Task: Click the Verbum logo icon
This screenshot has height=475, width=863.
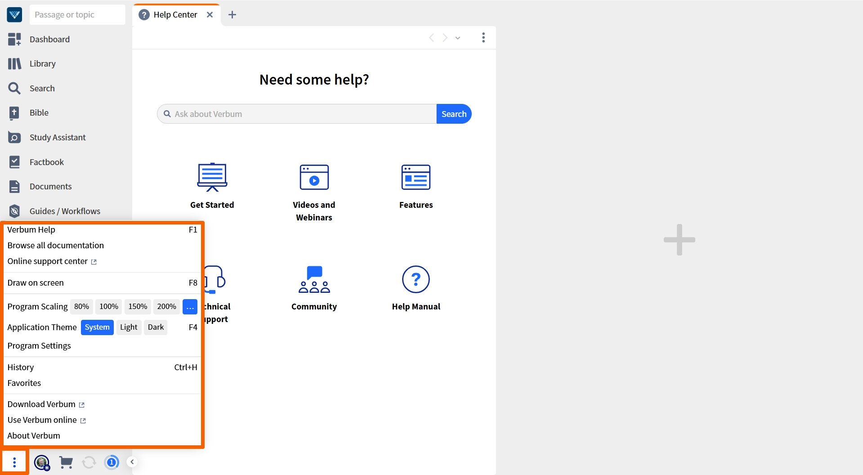Action: pos(14,15)
